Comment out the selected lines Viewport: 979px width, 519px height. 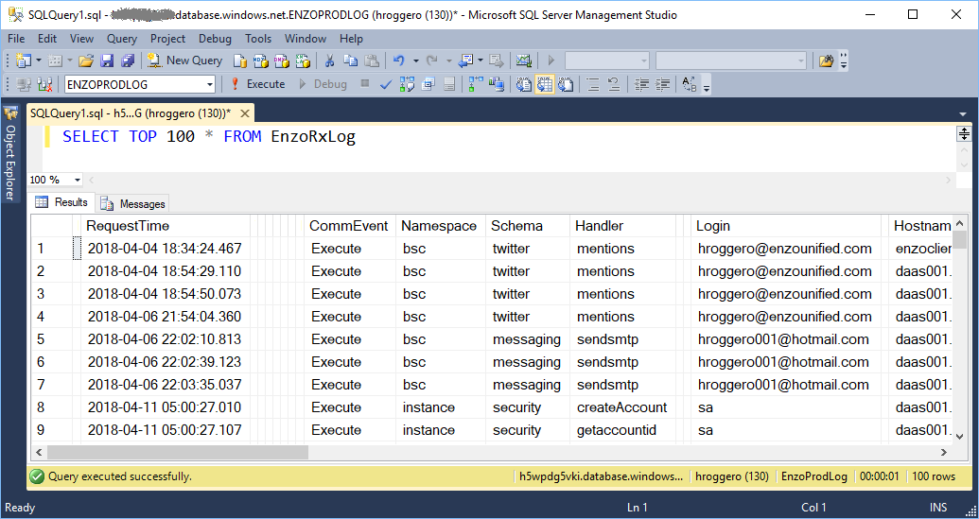pos(592,84)
